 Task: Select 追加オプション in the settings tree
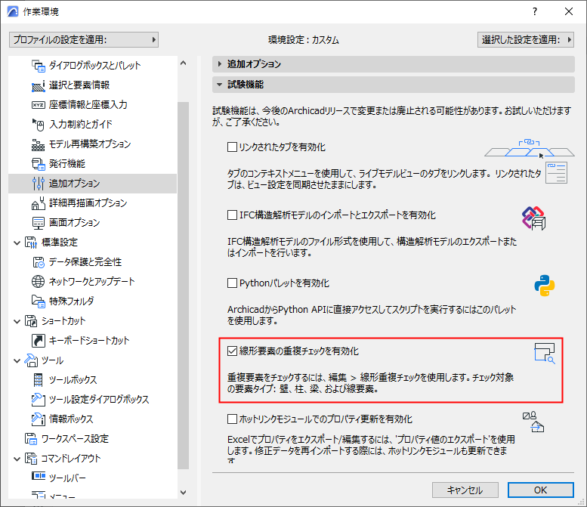tap(92, 184)
